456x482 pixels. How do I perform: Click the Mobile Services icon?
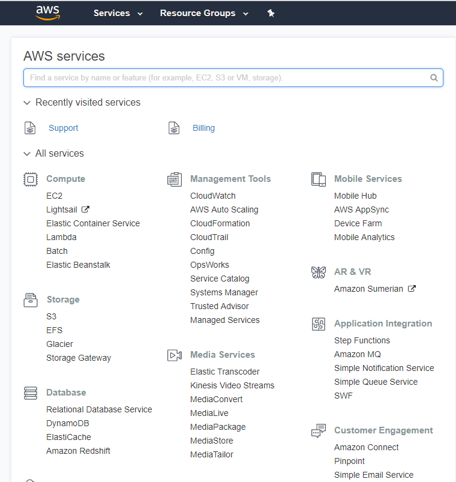pyautogui.click(x=319, y=178)
